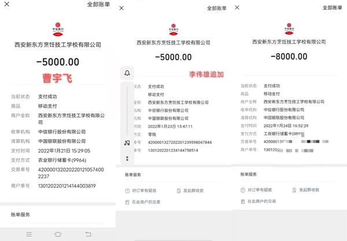This screenshot has height=241, width=347.
Task: Adjust the vertical slider in floating sidebar
Action: tap(127, 111)
